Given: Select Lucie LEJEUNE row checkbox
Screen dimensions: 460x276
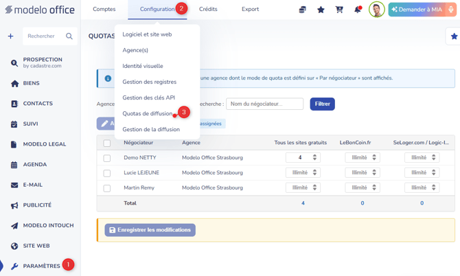Looking at the screenshot, I should 107,173.
